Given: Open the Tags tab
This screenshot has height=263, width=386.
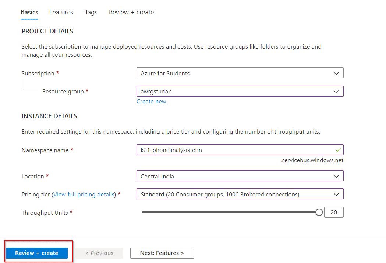Looking at the screenshot, I should click(x=91, y=12).
